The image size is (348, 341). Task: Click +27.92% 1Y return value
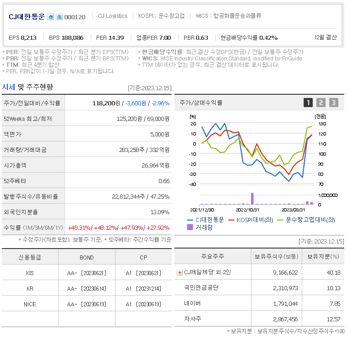pos(158,228)
